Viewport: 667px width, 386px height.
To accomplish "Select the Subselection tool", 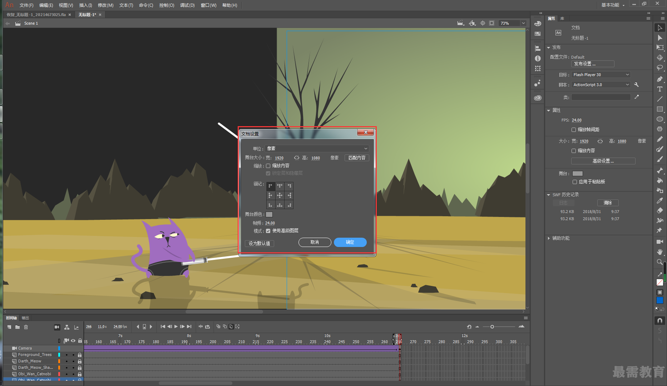I will tap(660, 38).
